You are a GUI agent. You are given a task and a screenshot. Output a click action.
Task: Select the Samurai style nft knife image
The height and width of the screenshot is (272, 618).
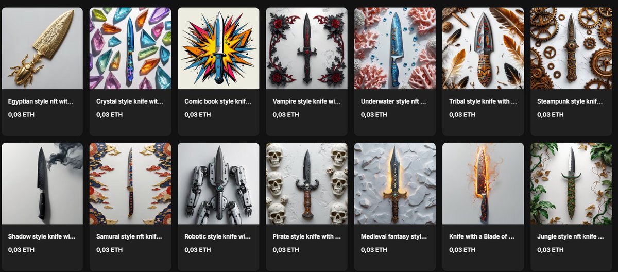(x=130, y=183)
